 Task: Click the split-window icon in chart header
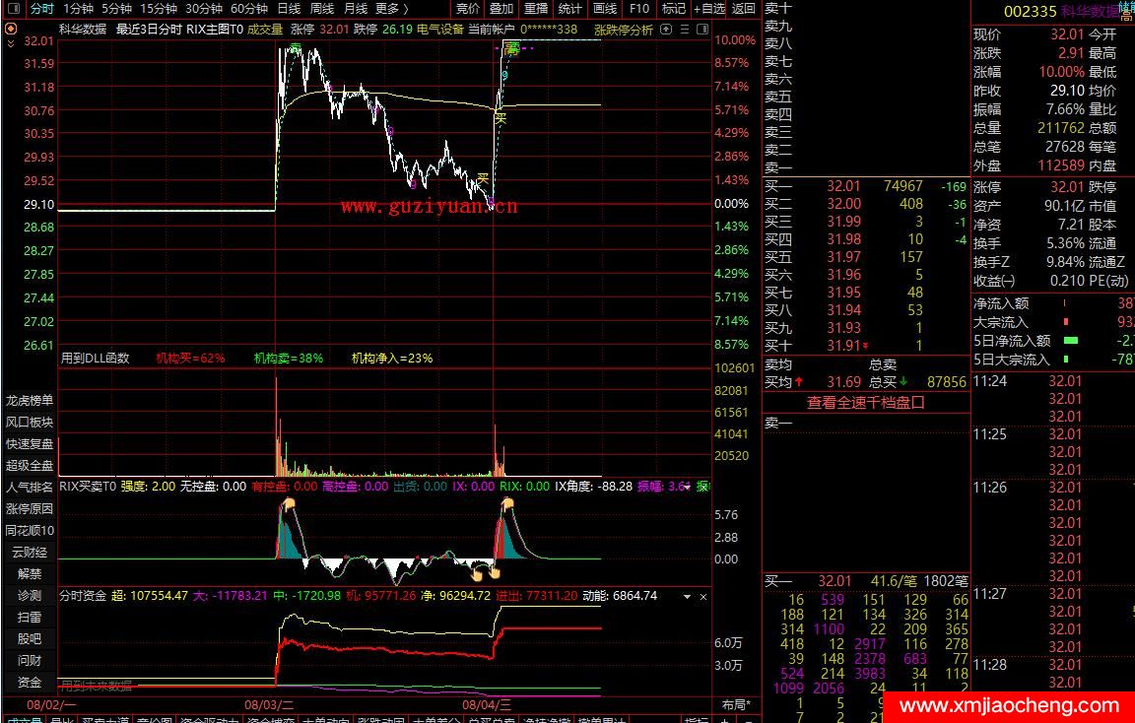coord(702,30)
